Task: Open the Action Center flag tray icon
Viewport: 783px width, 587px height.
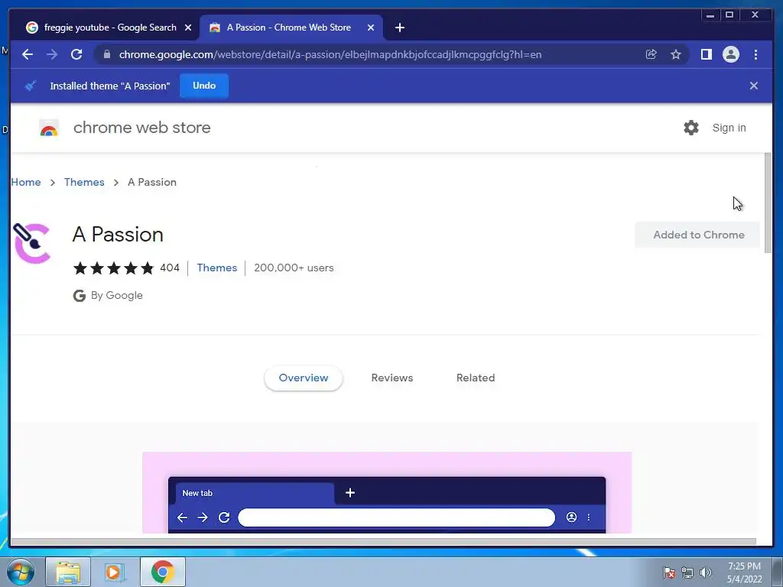Action: (669, 572)
